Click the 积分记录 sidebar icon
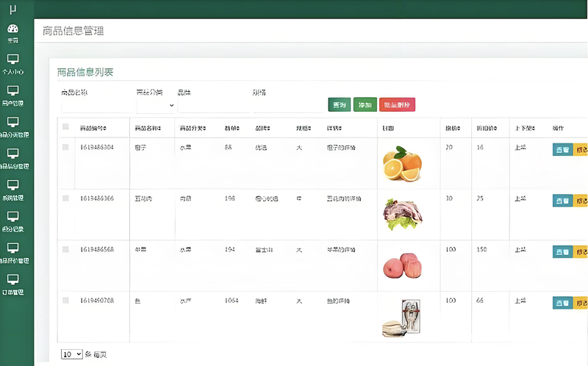 point(12,218)
